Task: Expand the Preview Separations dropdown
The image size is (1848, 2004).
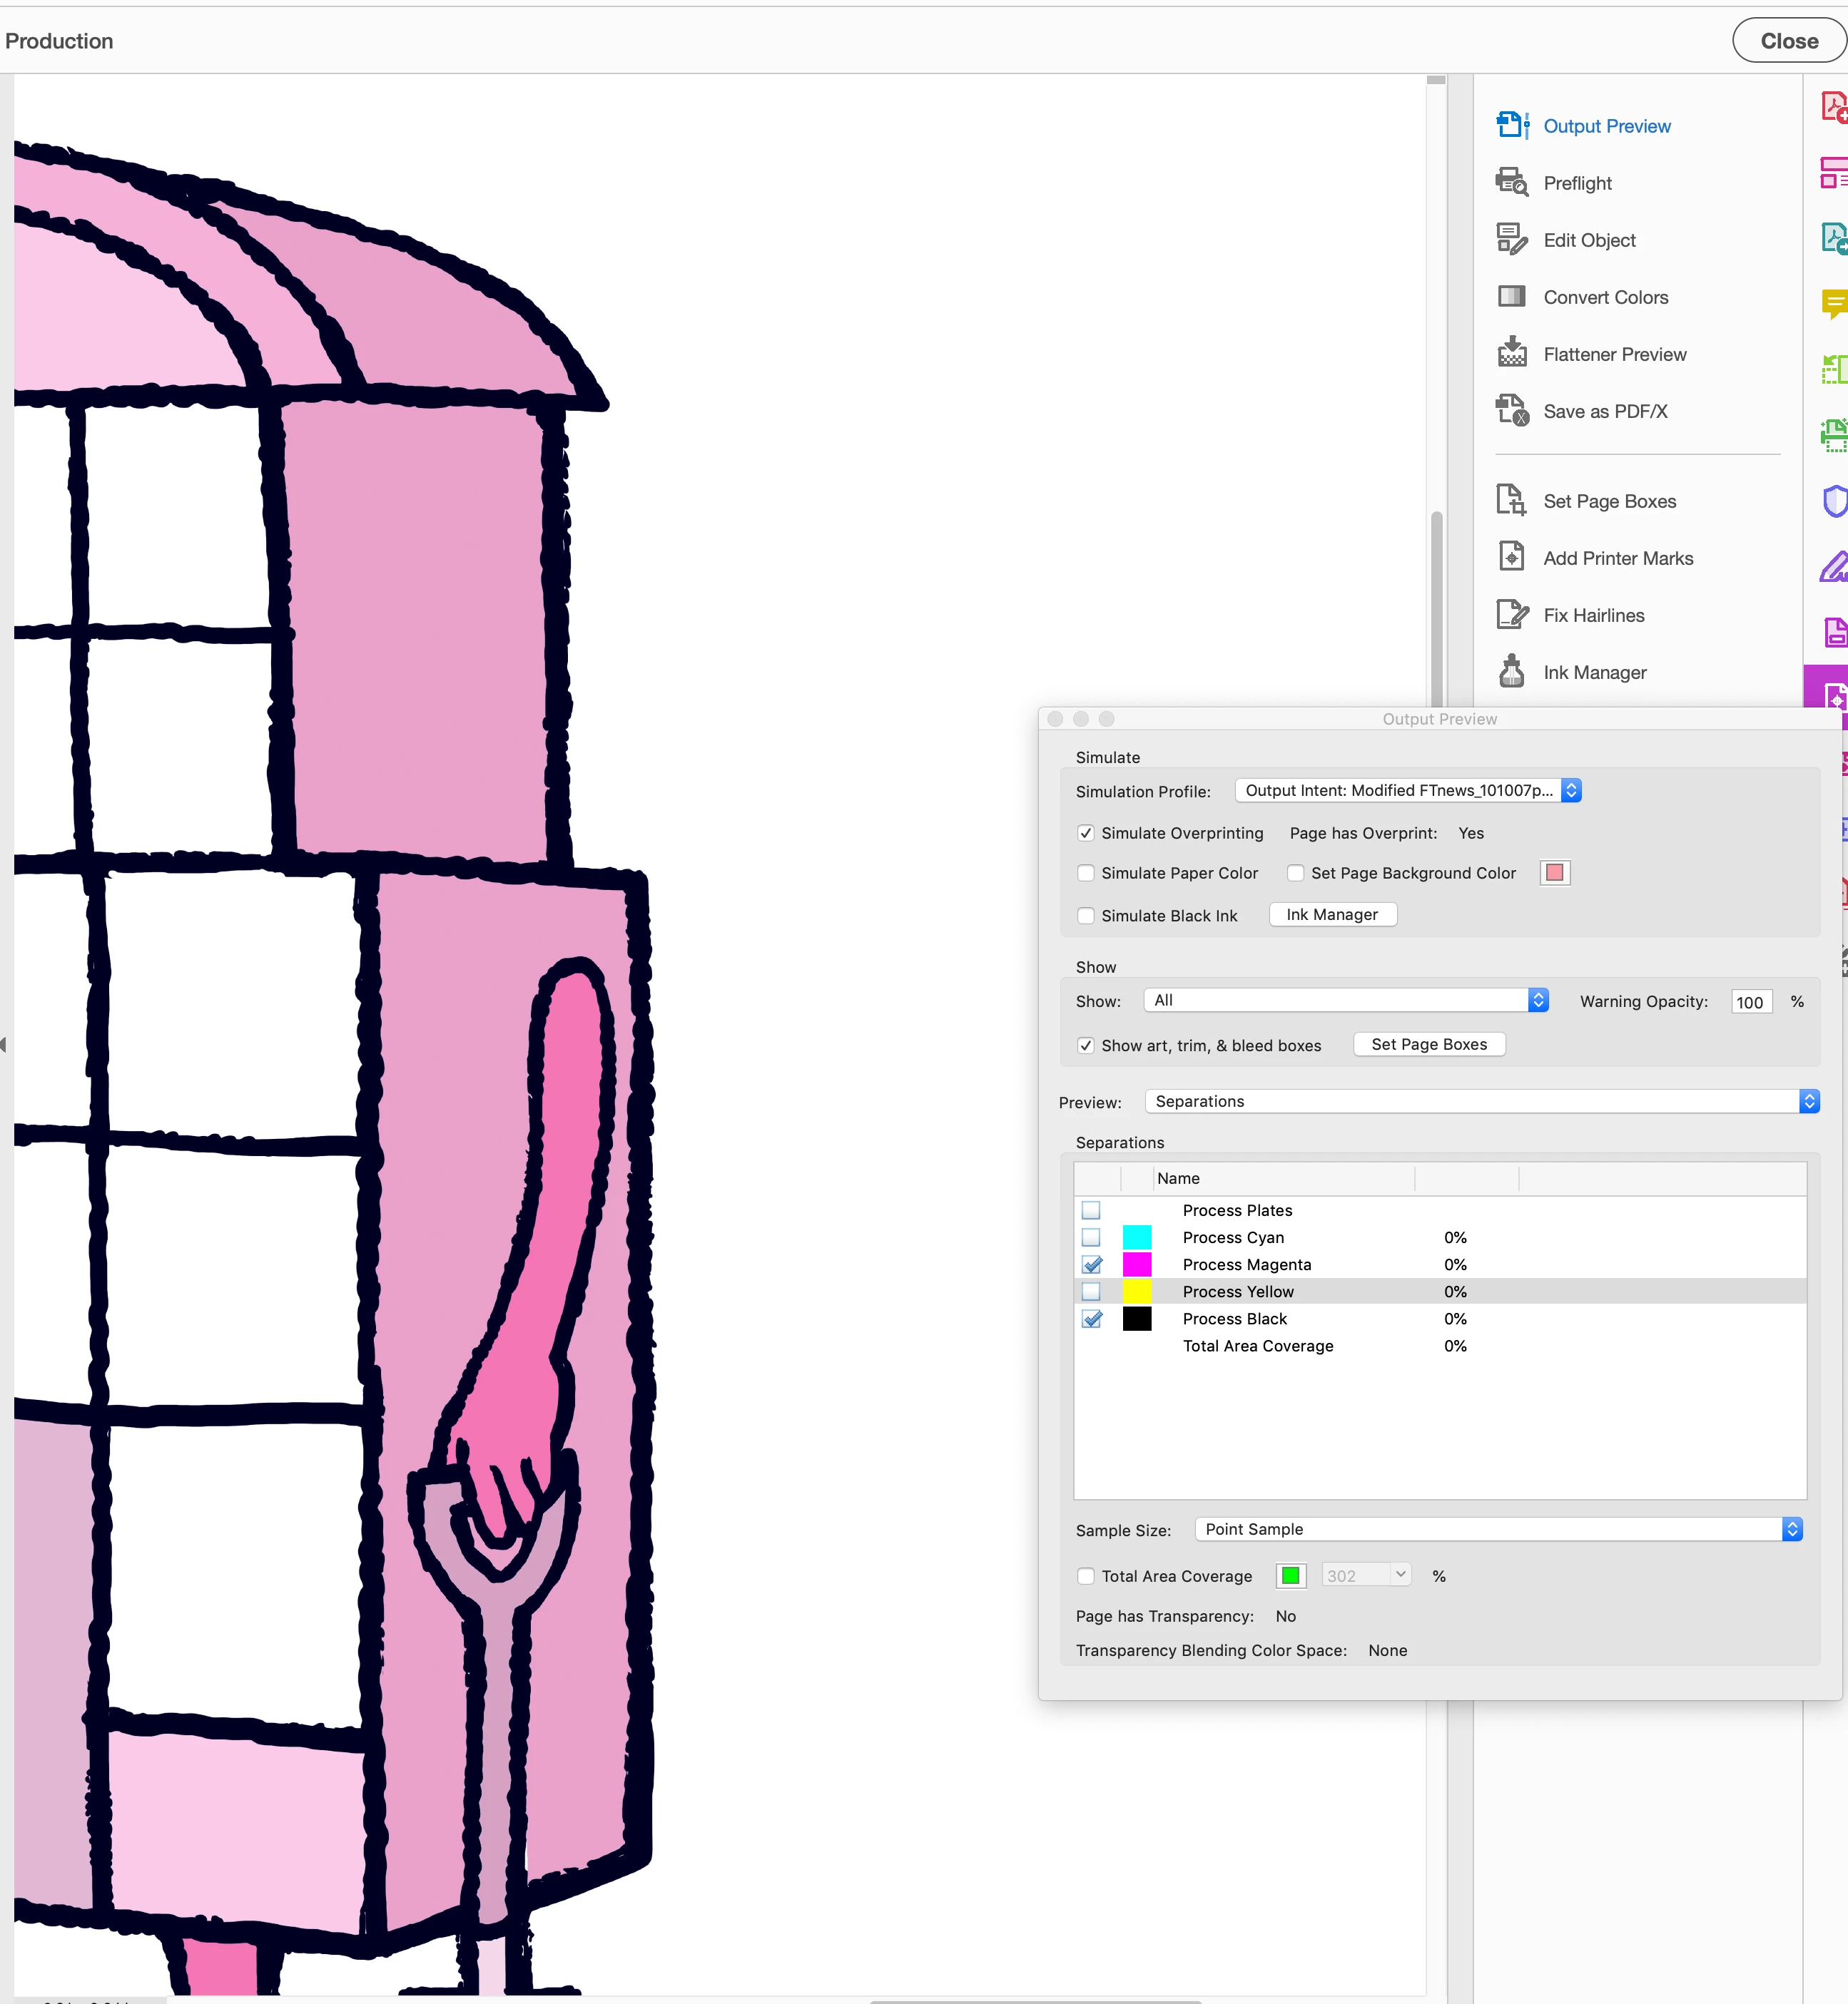Action: tap(1481, 1101)
